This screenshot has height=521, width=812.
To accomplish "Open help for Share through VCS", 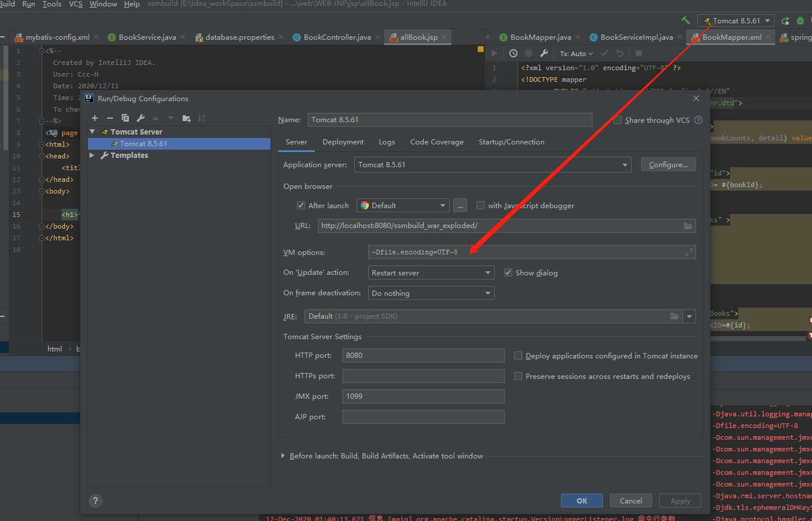I will click(698, 120).
